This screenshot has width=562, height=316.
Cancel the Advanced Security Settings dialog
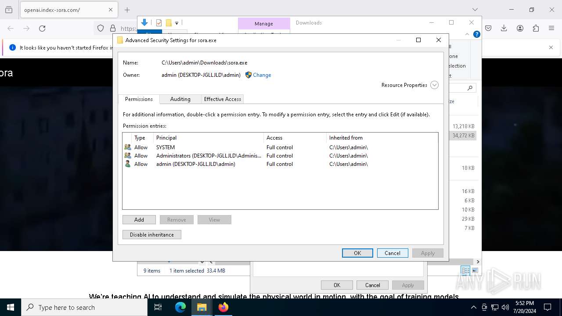[x=393, y=253]
